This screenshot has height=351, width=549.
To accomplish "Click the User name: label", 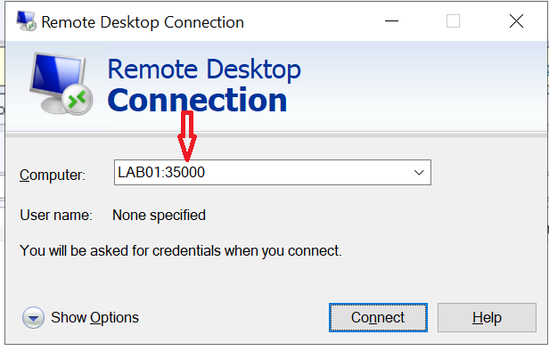I will [56, 216].
